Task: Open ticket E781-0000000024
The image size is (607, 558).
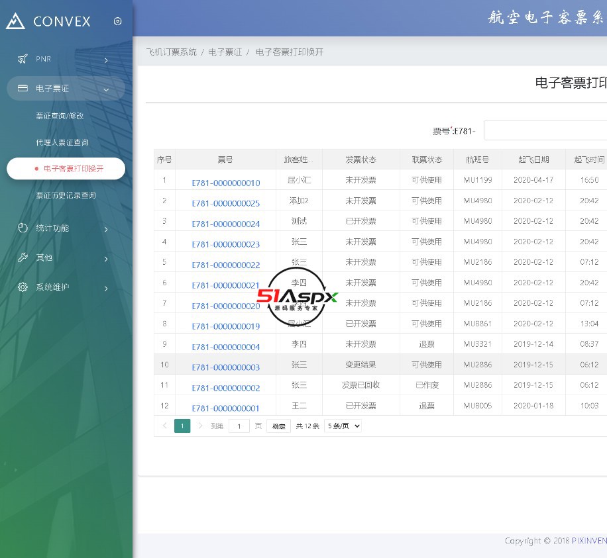Action: coord(226,224)
